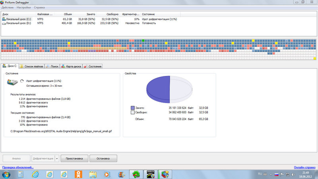
Task: Sort by the Занято column header
Action: pos(85,14)
